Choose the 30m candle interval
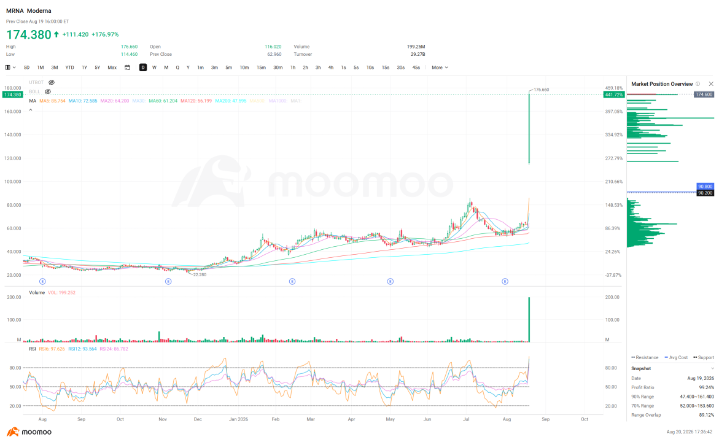 pyautogui.click(x=278, y=68)
